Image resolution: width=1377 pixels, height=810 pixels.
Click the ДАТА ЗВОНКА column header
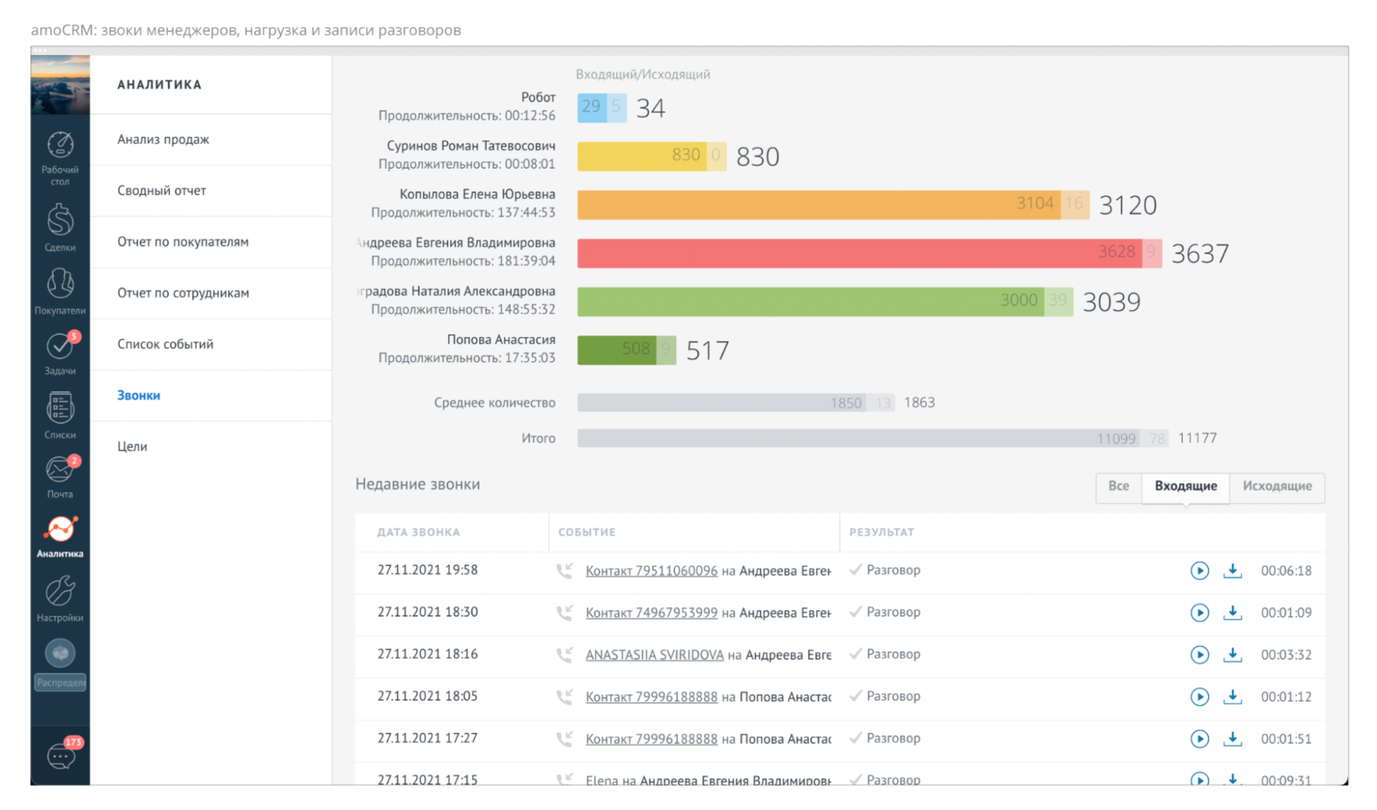(419, 532)
